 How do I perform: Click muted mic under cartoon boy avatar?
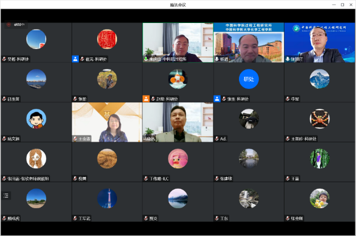click(x=4, y=139)
